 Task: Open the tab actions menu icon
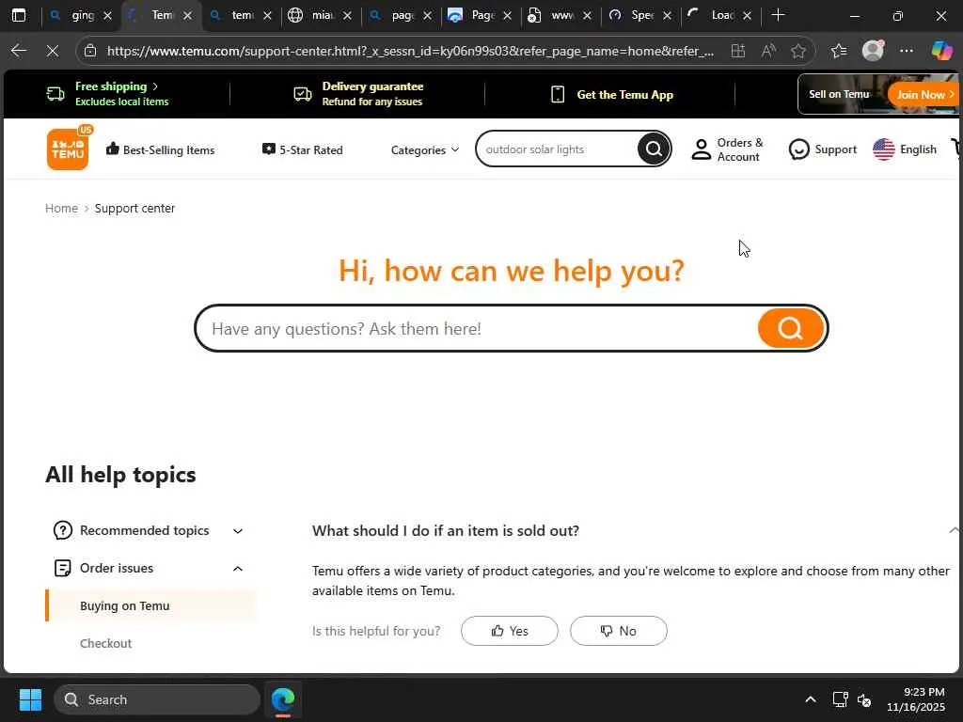point(19,15)
